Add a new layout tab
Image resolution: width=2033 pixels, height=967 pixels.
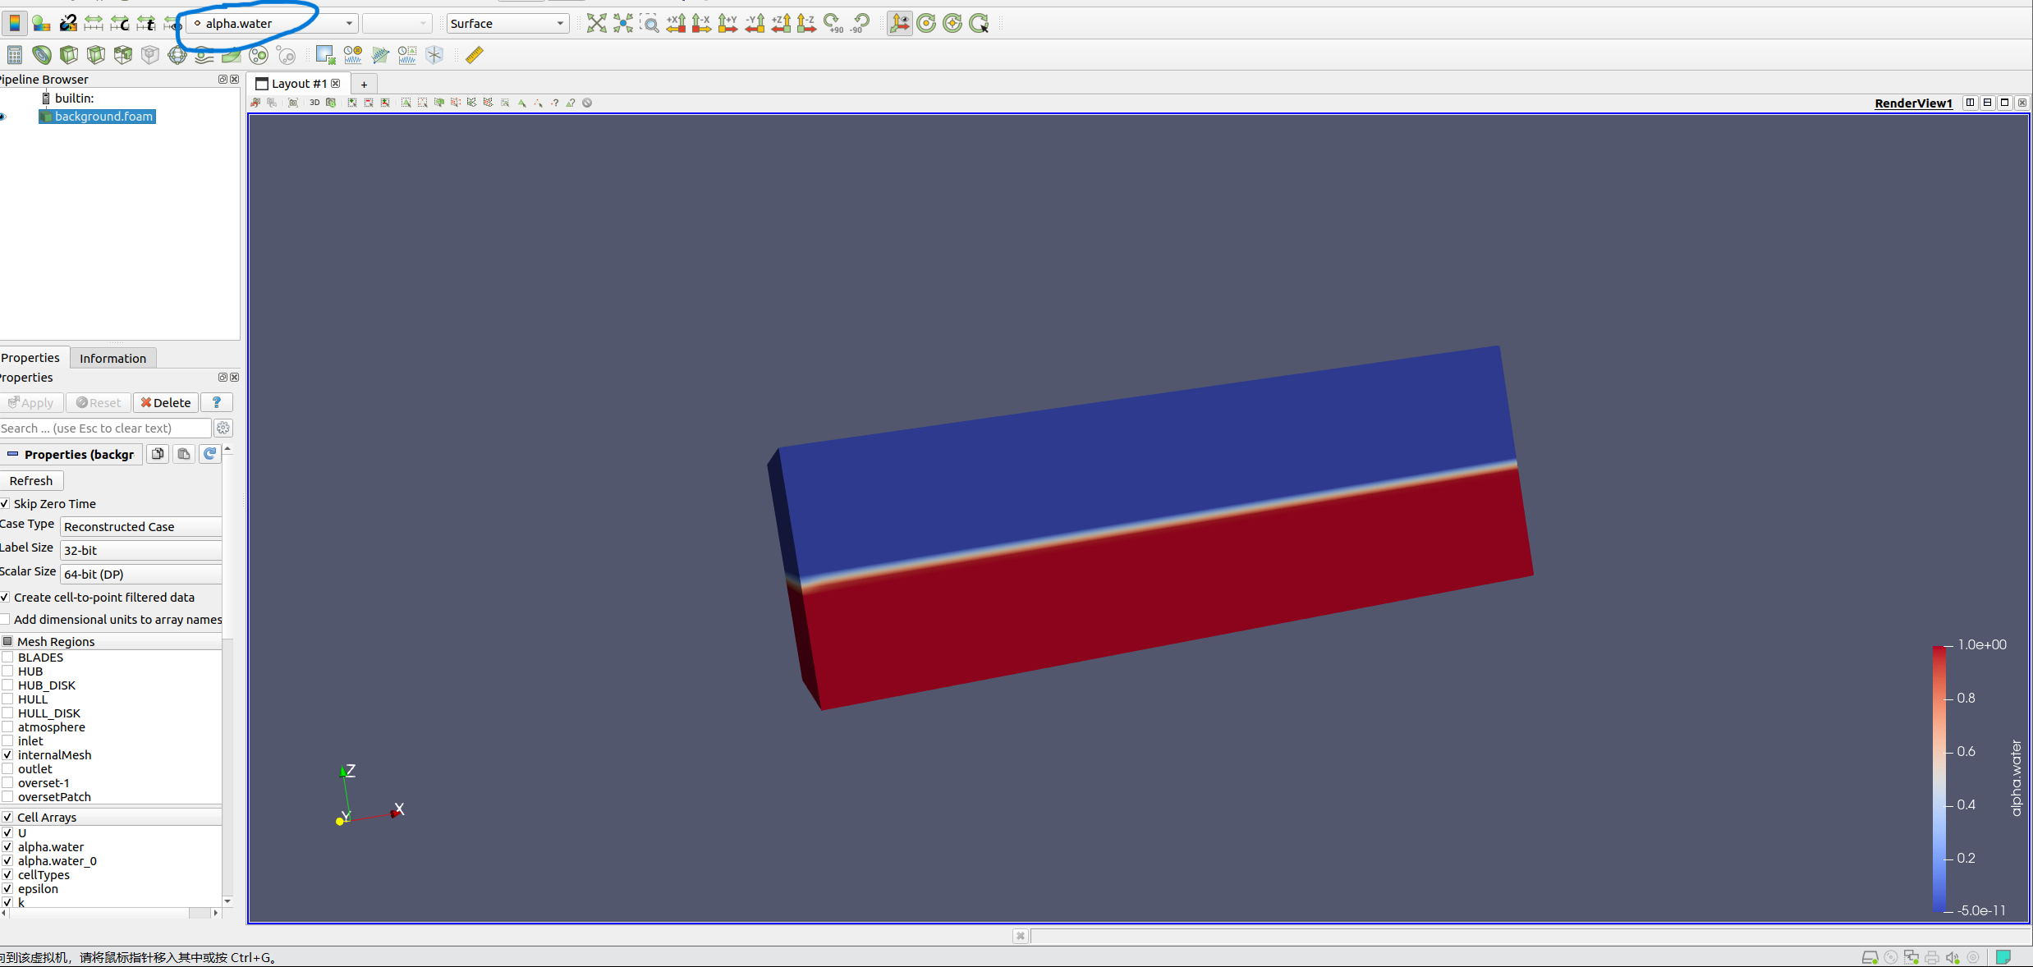(x=364, y=84)
